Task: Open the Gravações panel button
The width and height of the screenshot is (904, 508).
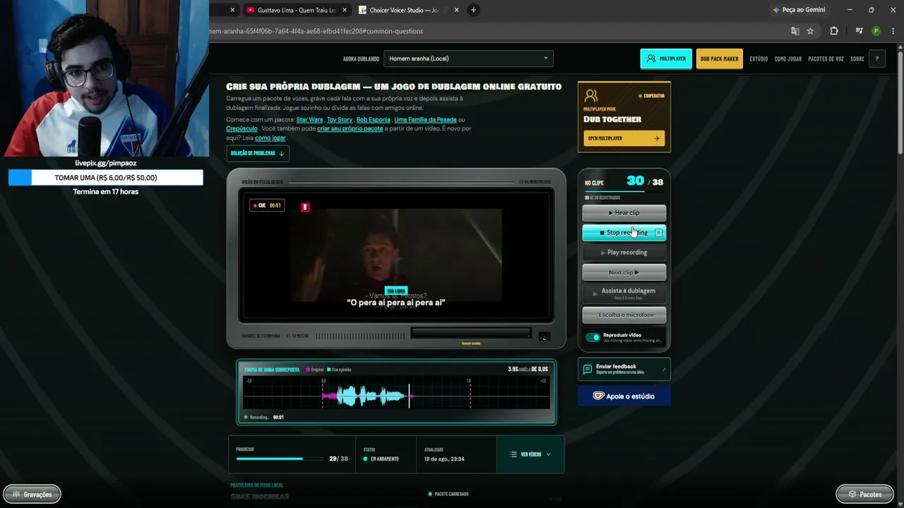Action: pyautogui.click(x=32, y=495)
